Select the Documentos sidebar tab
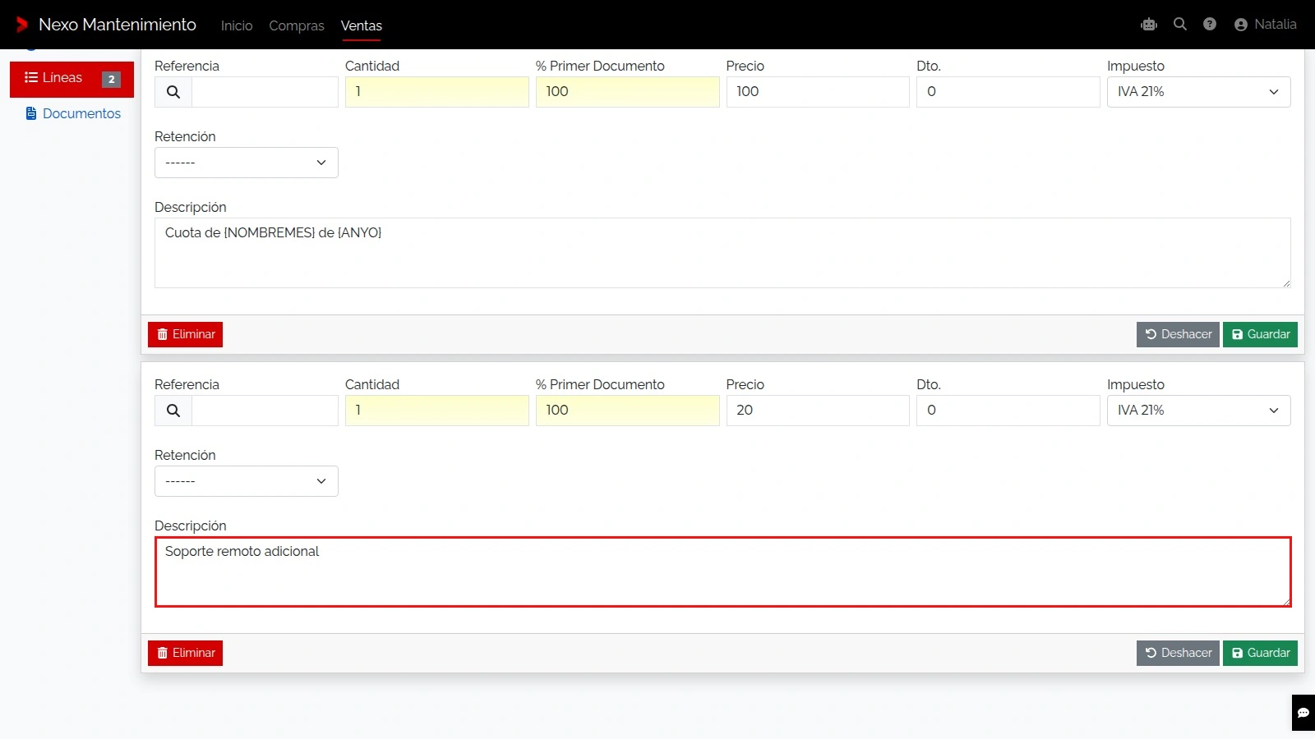 [x=73, y=113]
